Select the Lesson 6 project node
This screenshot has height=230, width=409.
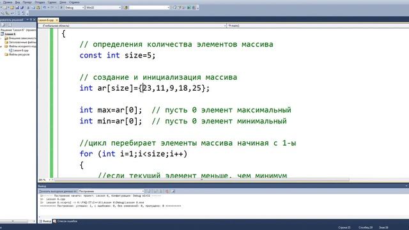(10, 34)
